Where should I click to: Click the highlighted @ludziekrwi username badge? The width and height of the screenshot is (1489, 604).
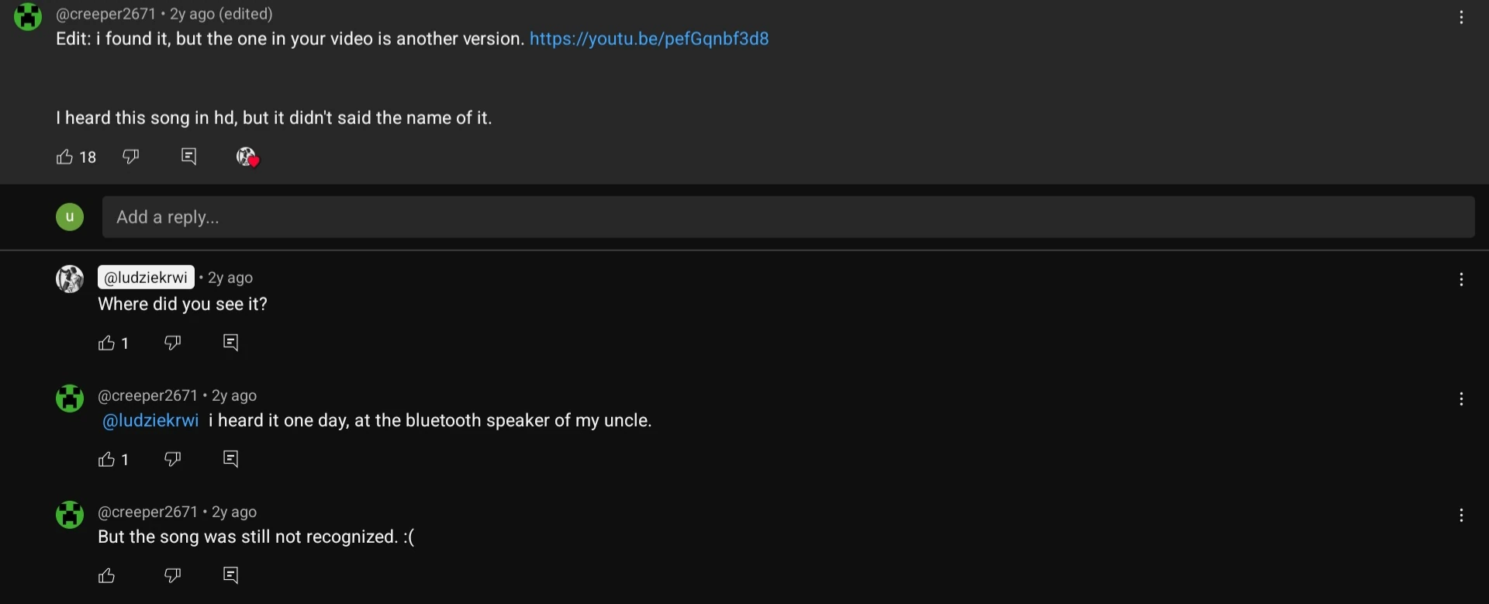(146, 278)
